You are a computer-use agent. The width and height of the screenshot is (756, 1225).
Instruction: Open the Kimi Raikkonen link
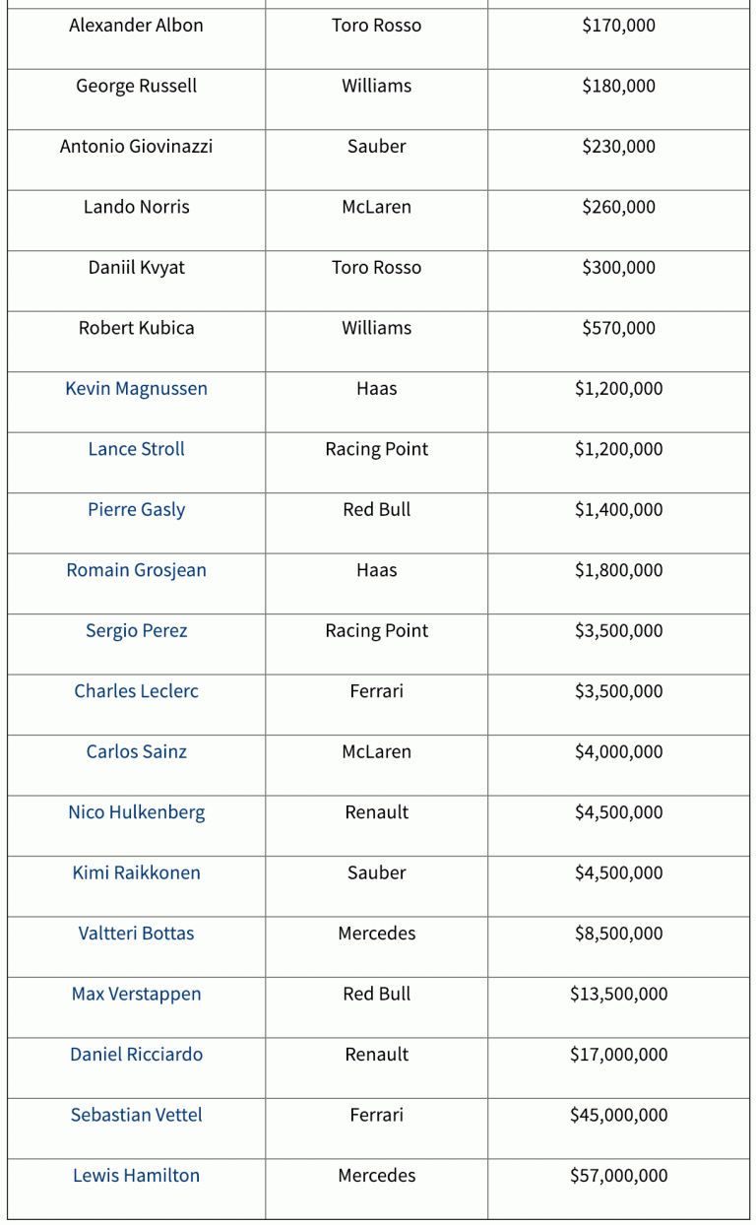click(x=136, y=872)
